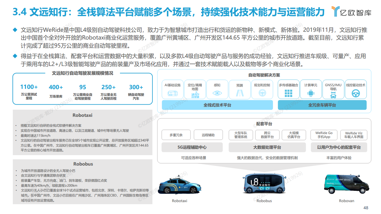Click the page number 48
Image resolution: width=381 pixels, height=214 pixels.
(x=366, y=208)
